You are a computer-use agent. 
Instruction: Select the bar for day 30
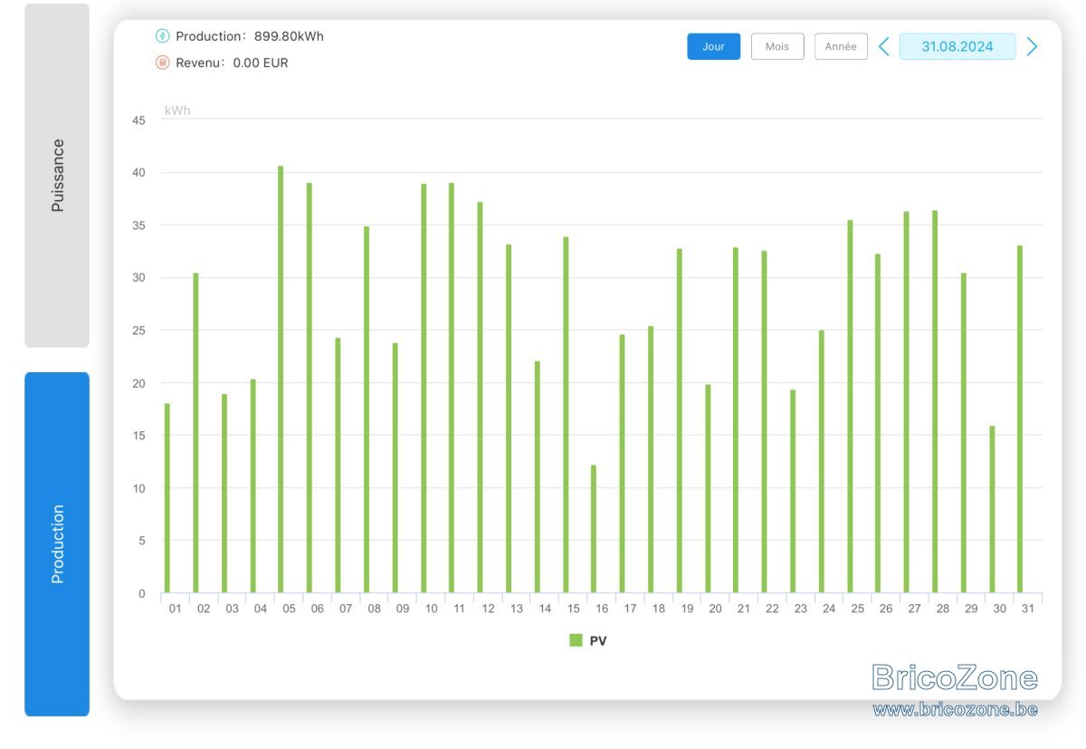pyautogui.click(x=992, y=509)
